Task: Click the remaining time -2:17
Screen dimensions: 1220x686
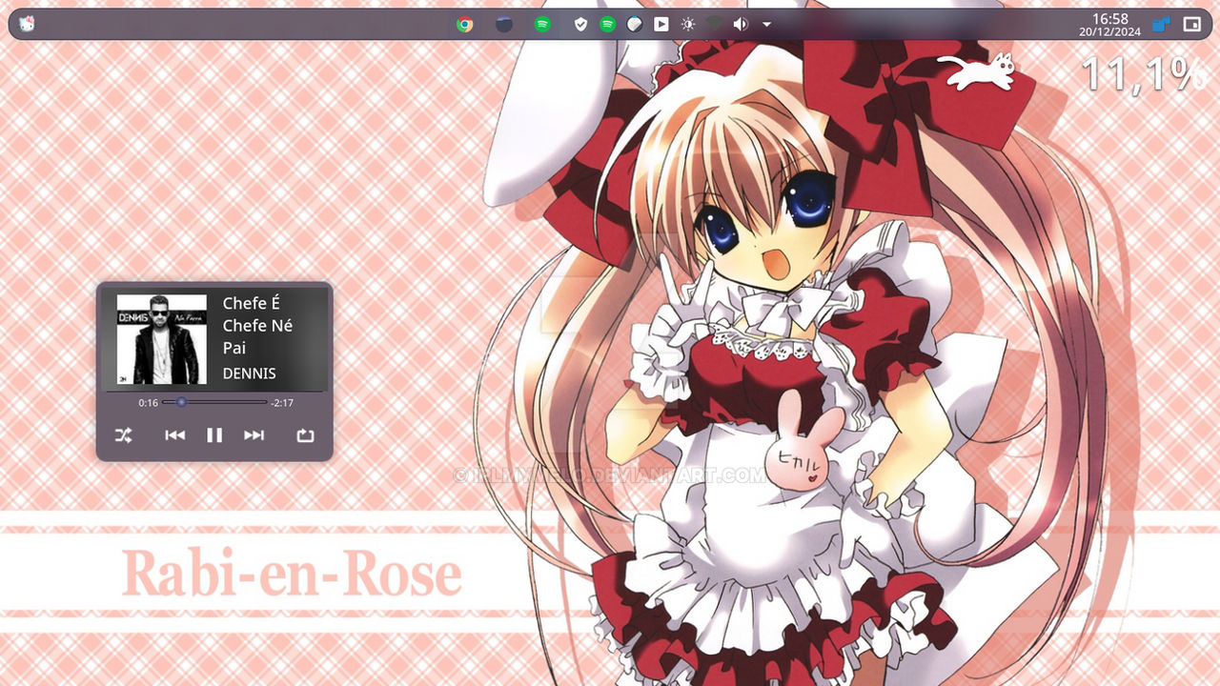Action: [282, 403]
